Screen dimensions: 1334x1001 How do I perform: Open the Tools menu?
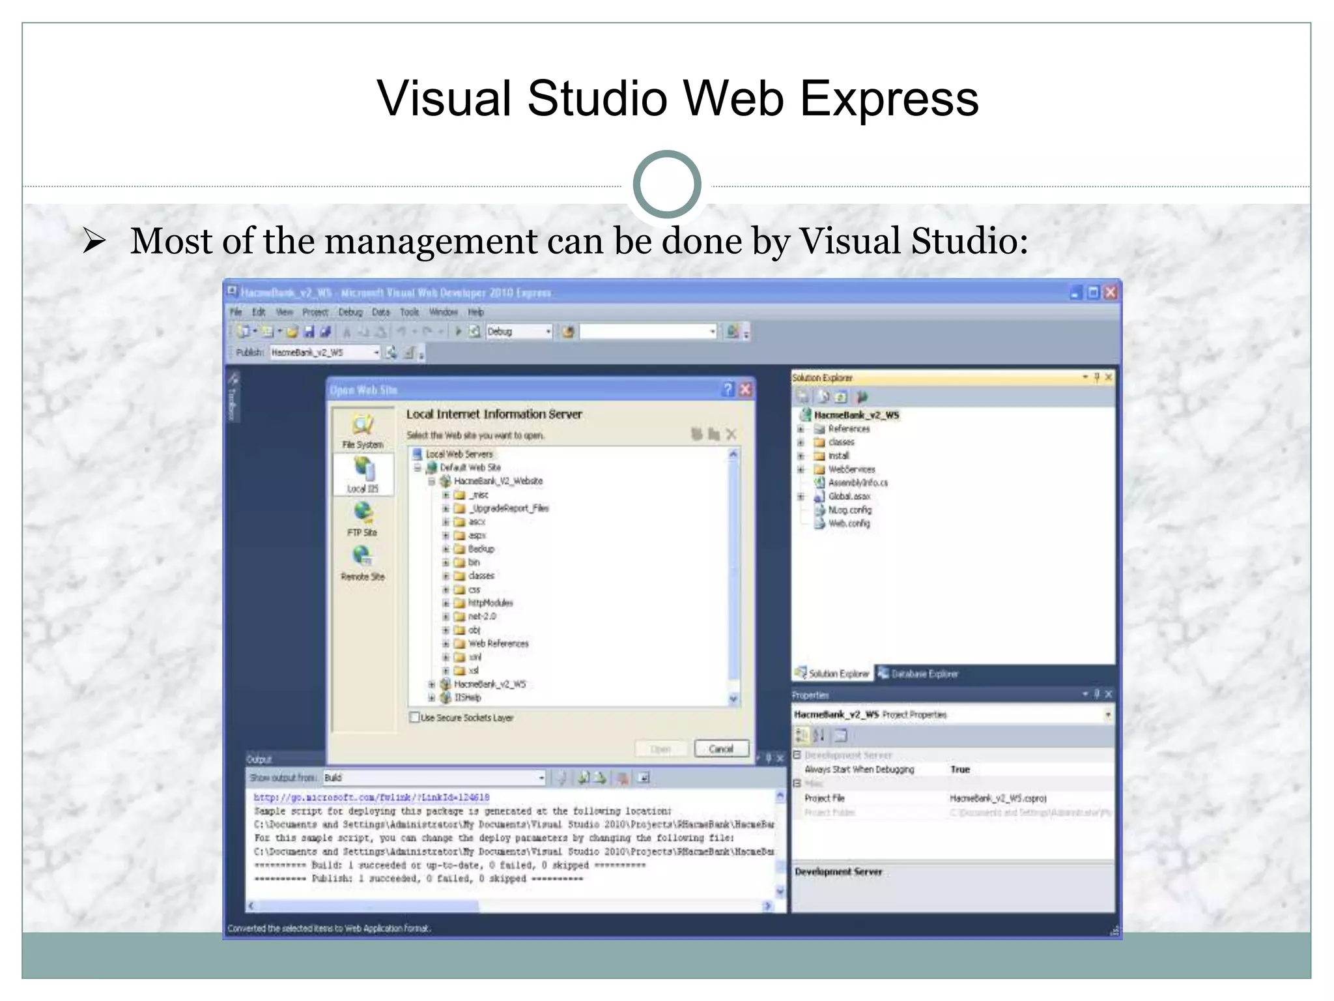pyautogui.click(x=410, y=312)
